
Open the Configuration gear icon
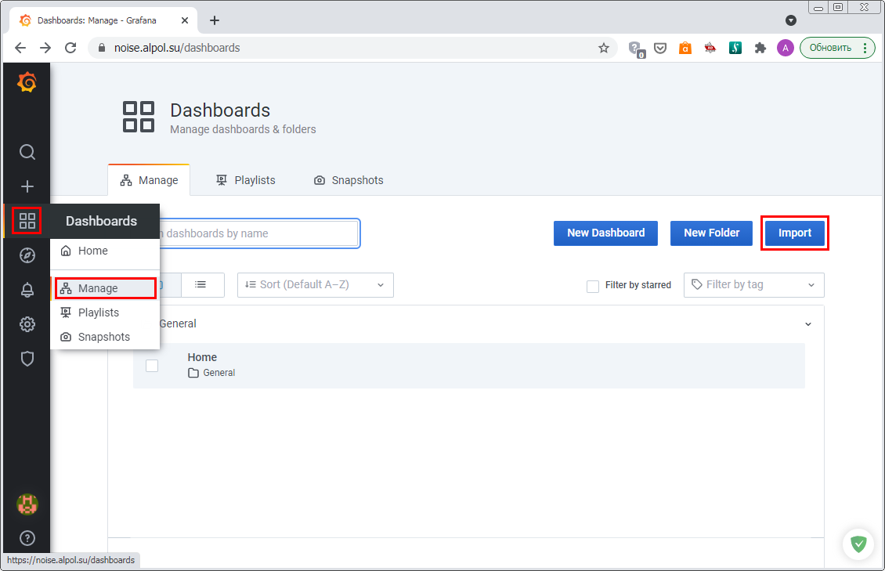click(x=27, y=324)
